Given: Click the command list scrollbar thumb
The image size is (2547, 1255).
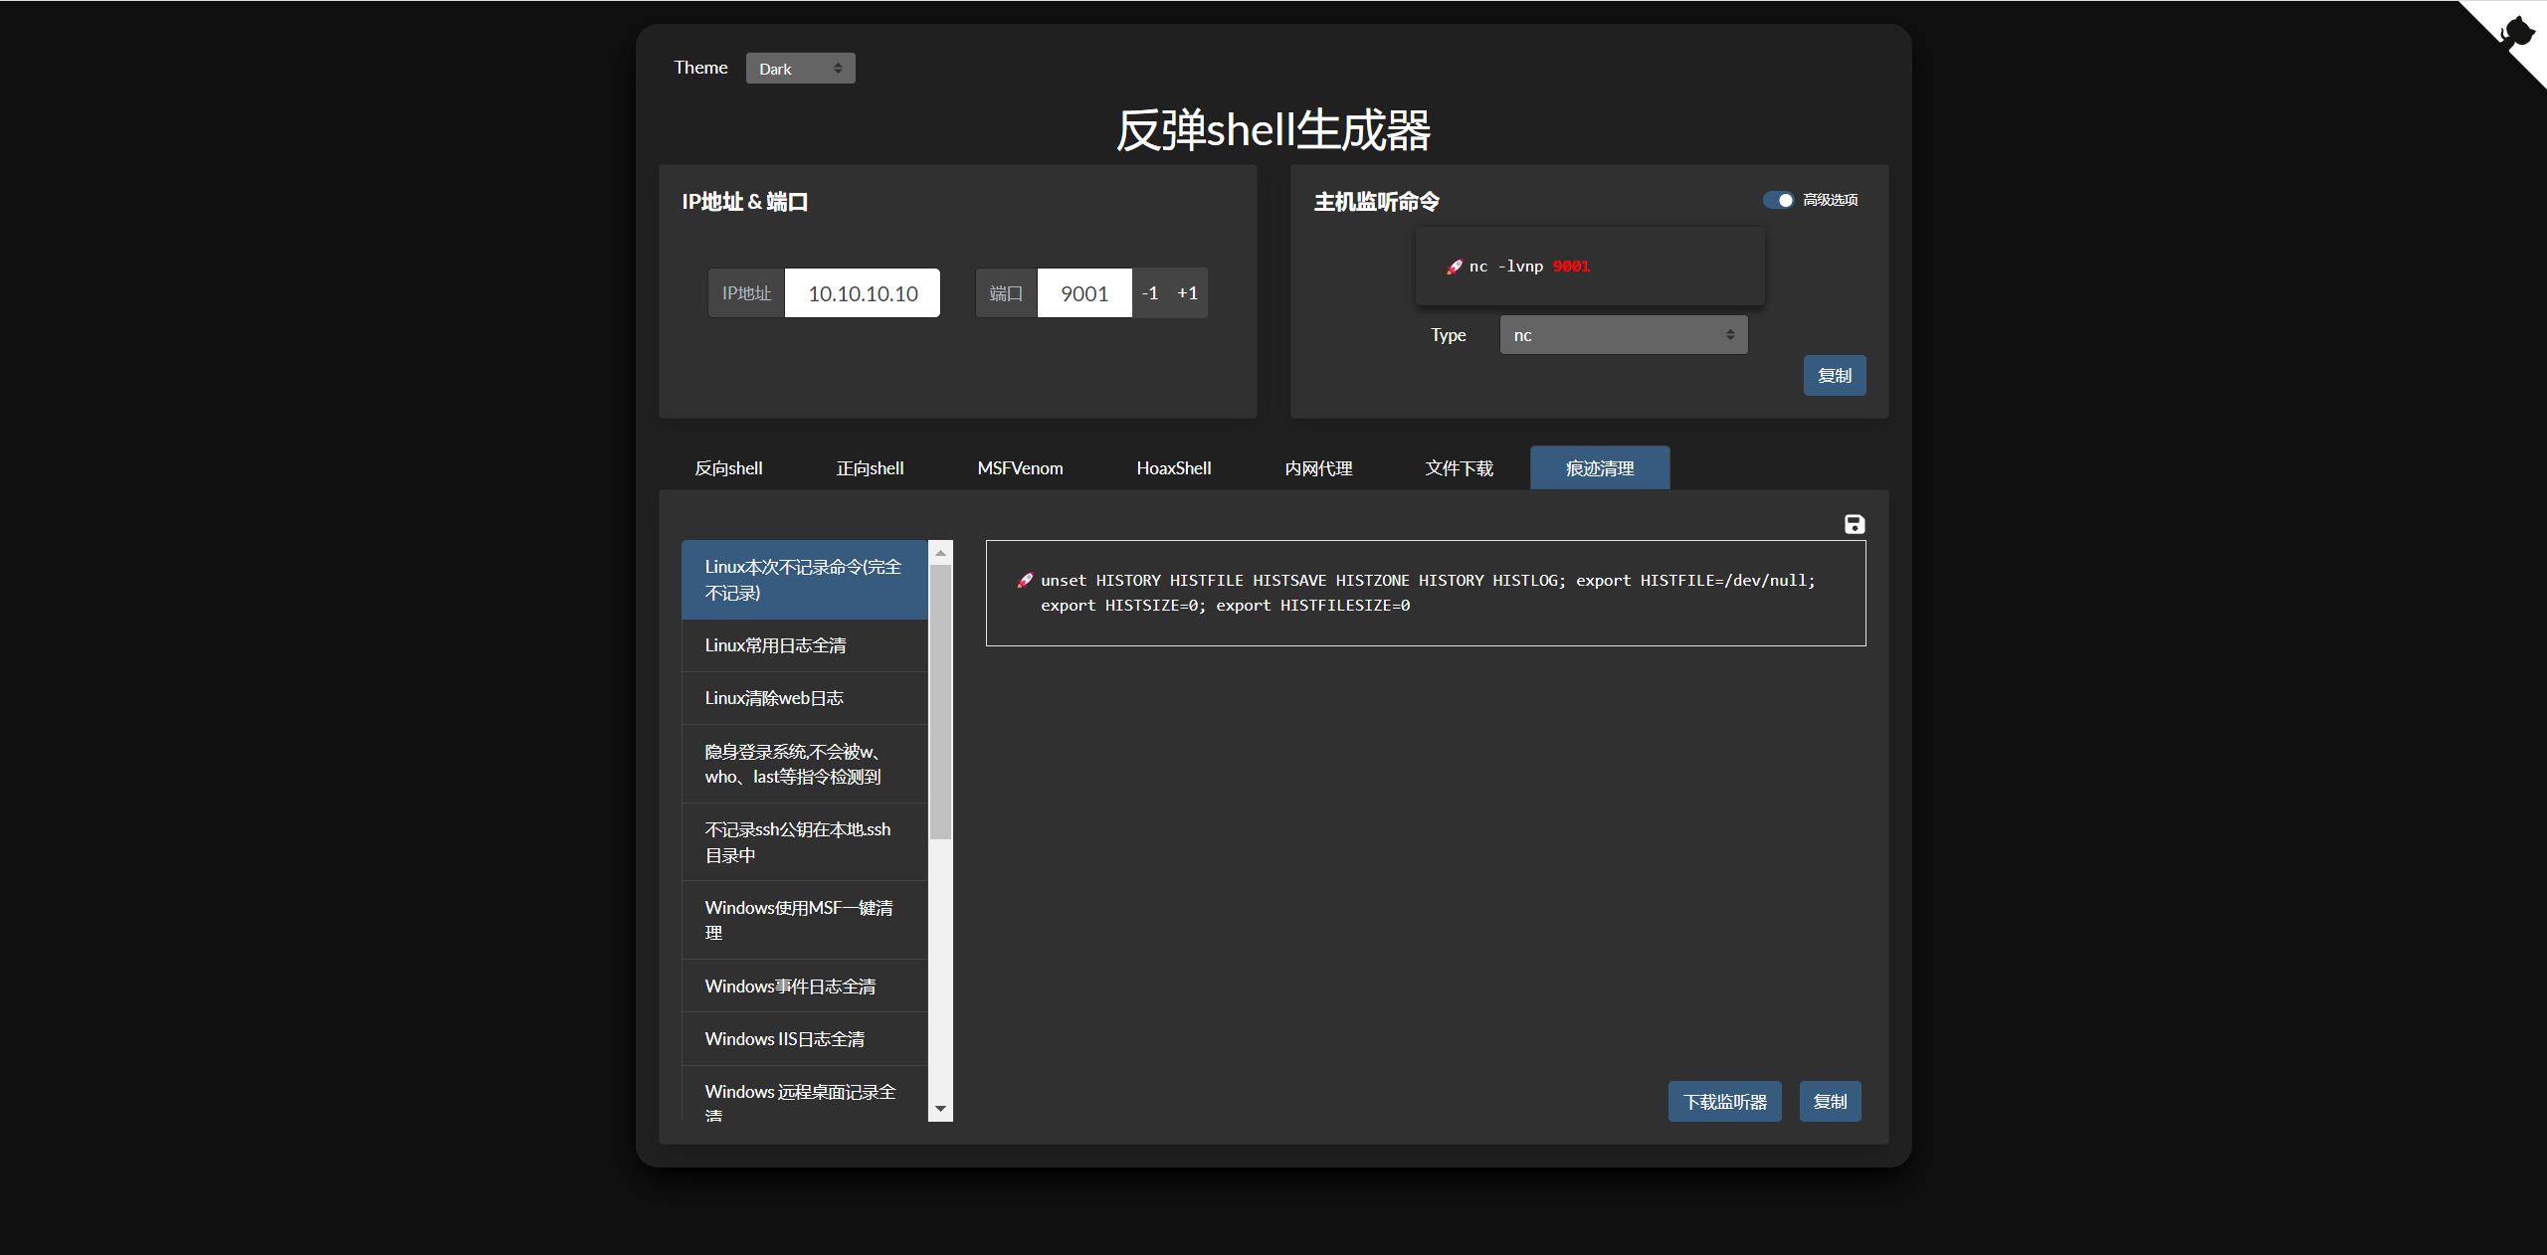Looking at the screenshot, I should [940, 701].
